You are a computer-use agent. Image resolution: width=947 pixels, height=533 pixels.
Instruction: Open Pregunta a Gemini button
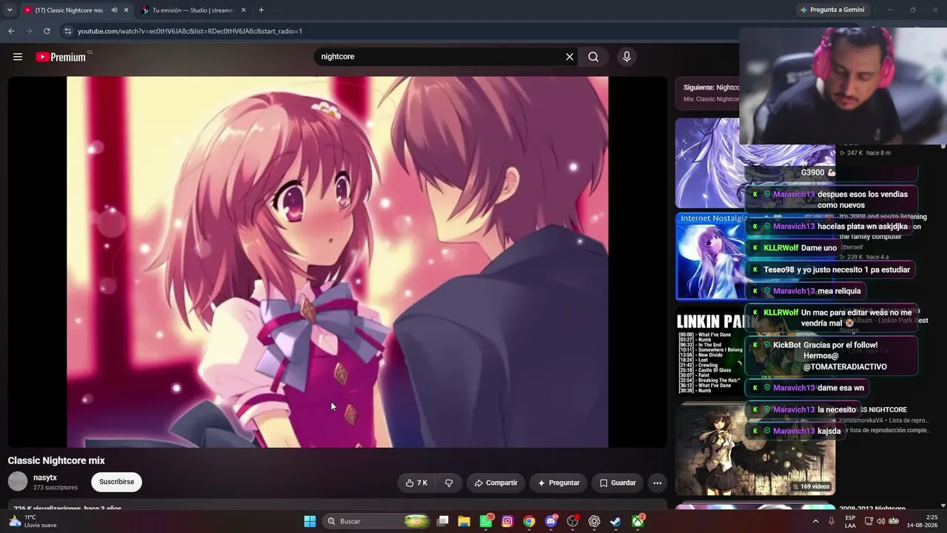click(x=832, y=10)
